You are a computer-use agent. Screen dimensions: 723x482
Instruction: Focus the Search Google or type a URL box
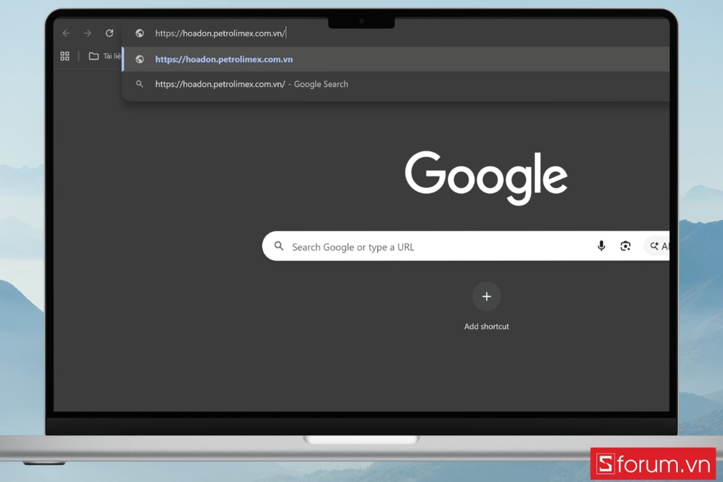coord(465,246)
